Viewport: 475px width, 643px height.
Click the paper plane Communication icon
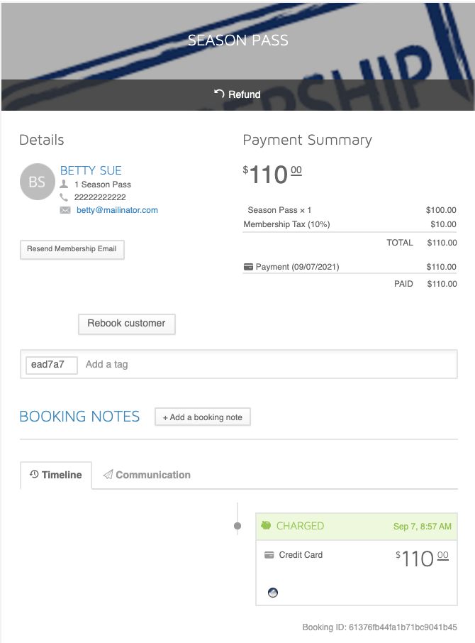click(x=108, y=475)
